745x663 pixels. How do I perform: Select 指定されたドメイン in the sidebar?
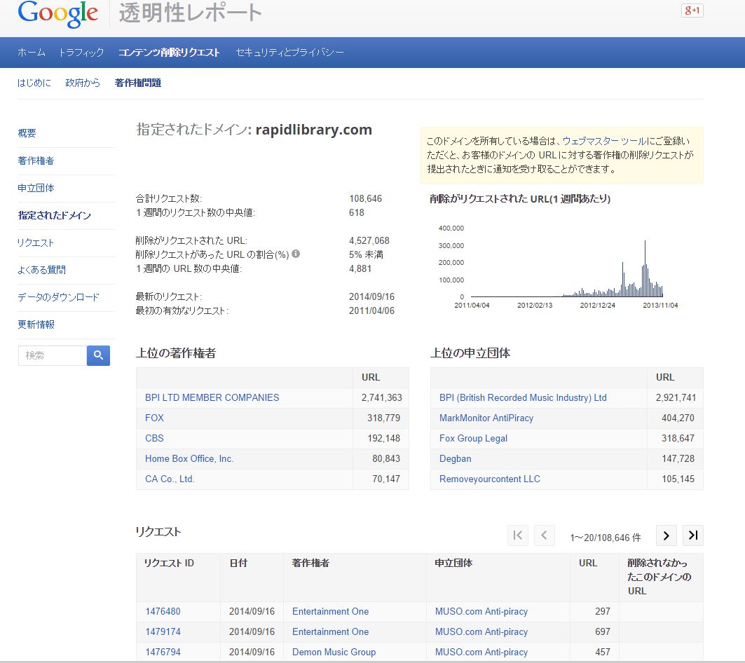pos(54,215)
